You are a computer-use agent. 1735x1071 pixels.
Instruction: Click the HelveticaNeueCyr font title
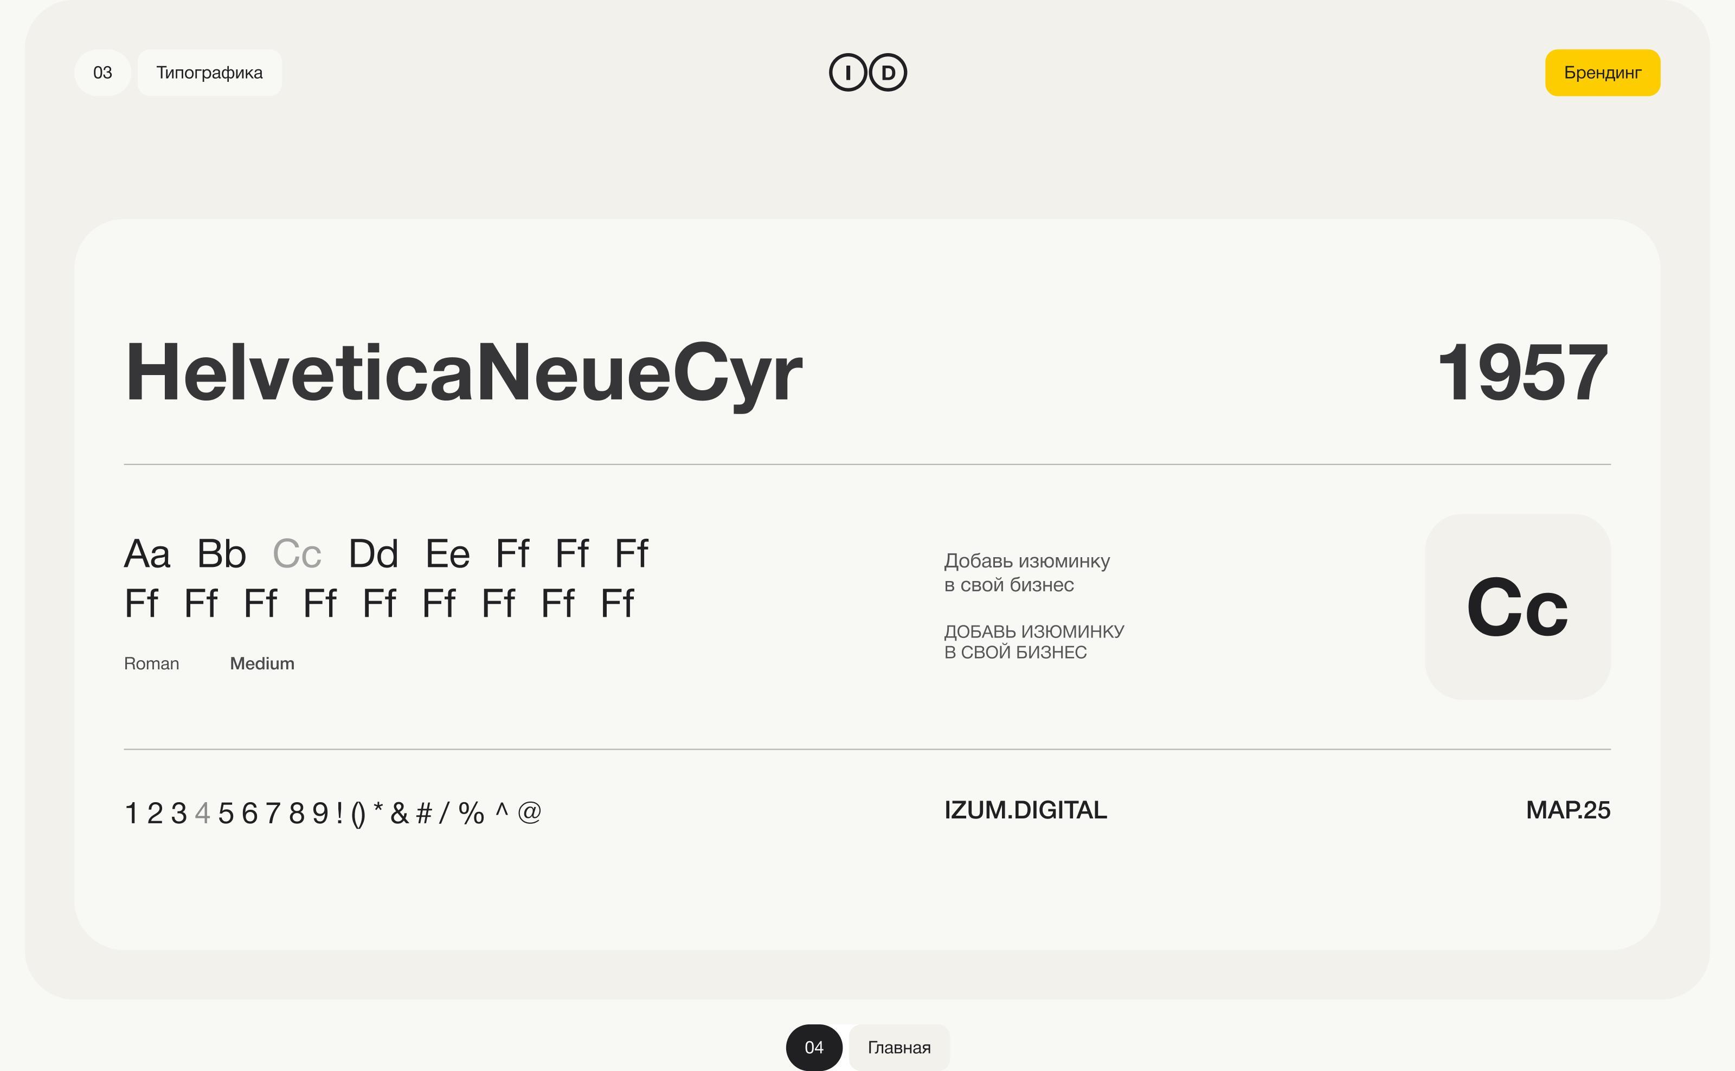tap(464, 372)
